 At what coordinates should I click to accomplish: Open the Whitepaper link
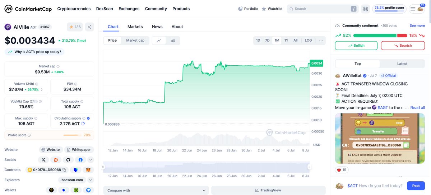[79, 150]
